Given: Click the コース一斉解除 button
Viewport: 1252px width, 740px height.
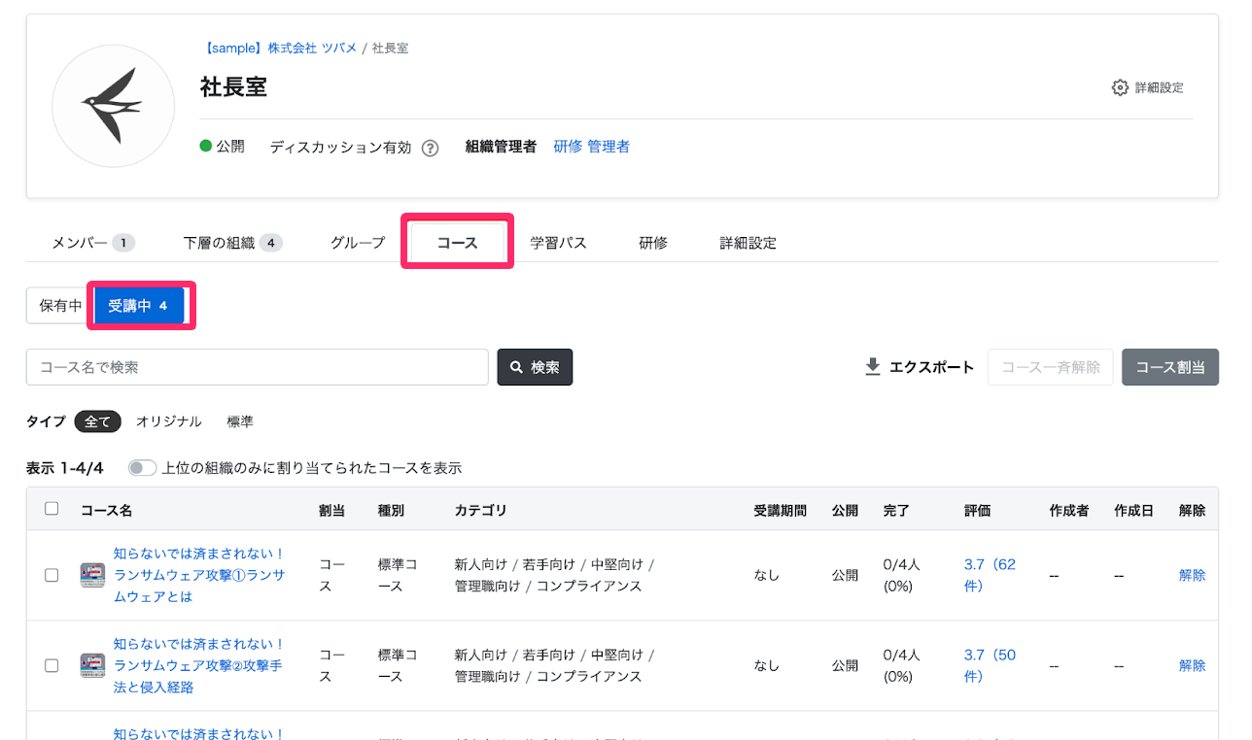Looking at the screenshot, I should [1050, 367].
